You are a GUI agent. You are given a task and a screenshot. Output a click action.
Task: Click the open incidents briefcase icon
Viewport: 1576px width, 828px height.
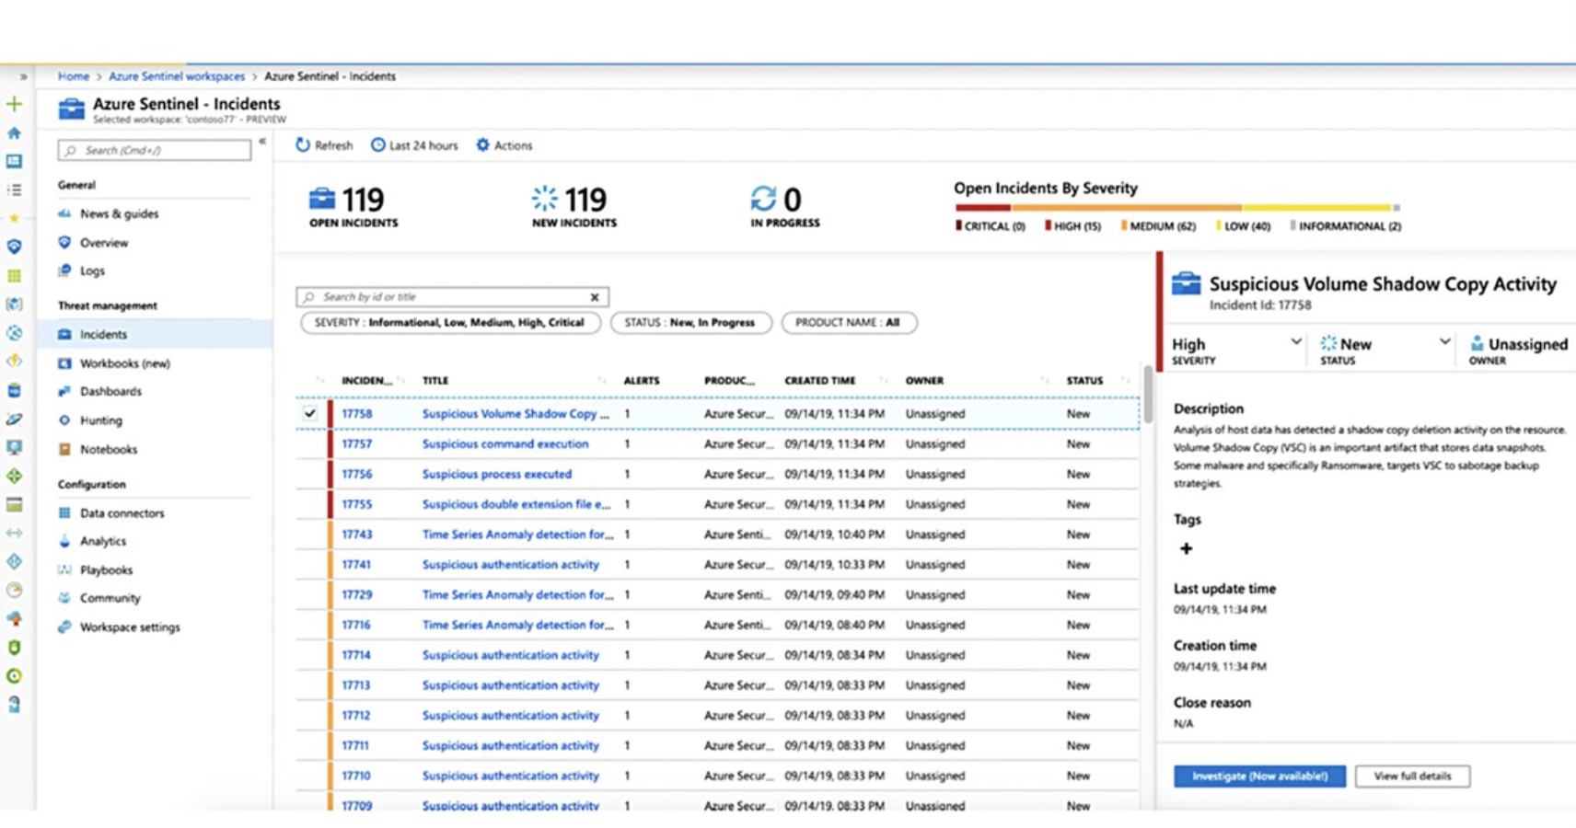click(x=322, y=199)
